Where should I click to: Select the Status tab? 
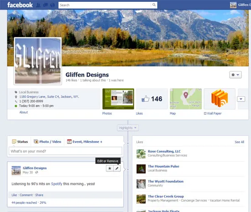click(x=20, y=142)
